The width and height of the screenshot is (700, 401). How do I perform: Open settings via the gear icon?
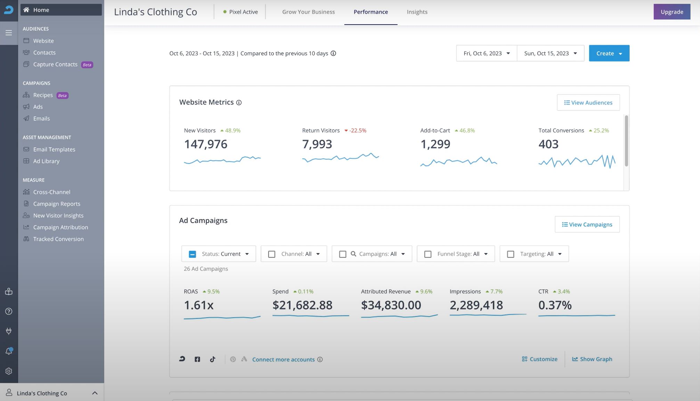click(x=9, y=371)
